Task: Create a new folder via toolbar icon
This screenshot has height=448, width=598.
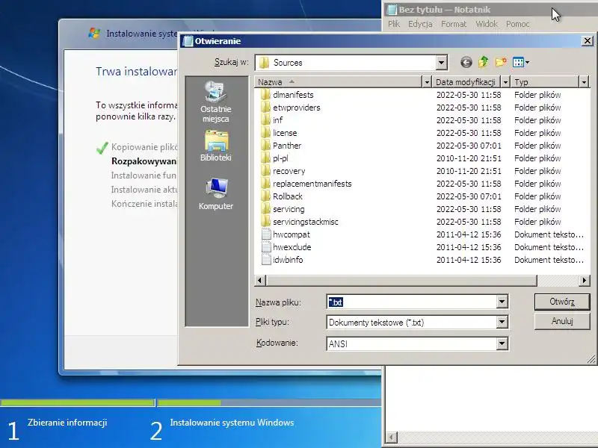Action: click(x=501, y=62)
